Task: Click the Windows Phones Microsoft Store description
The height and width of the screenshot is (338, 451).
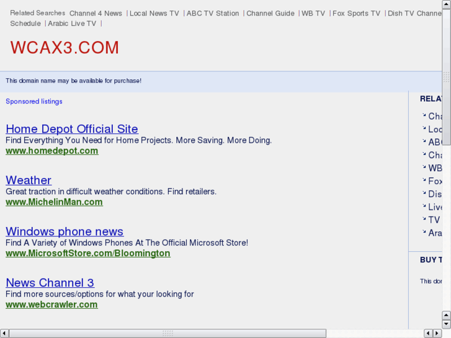Action: pos(127,242)
